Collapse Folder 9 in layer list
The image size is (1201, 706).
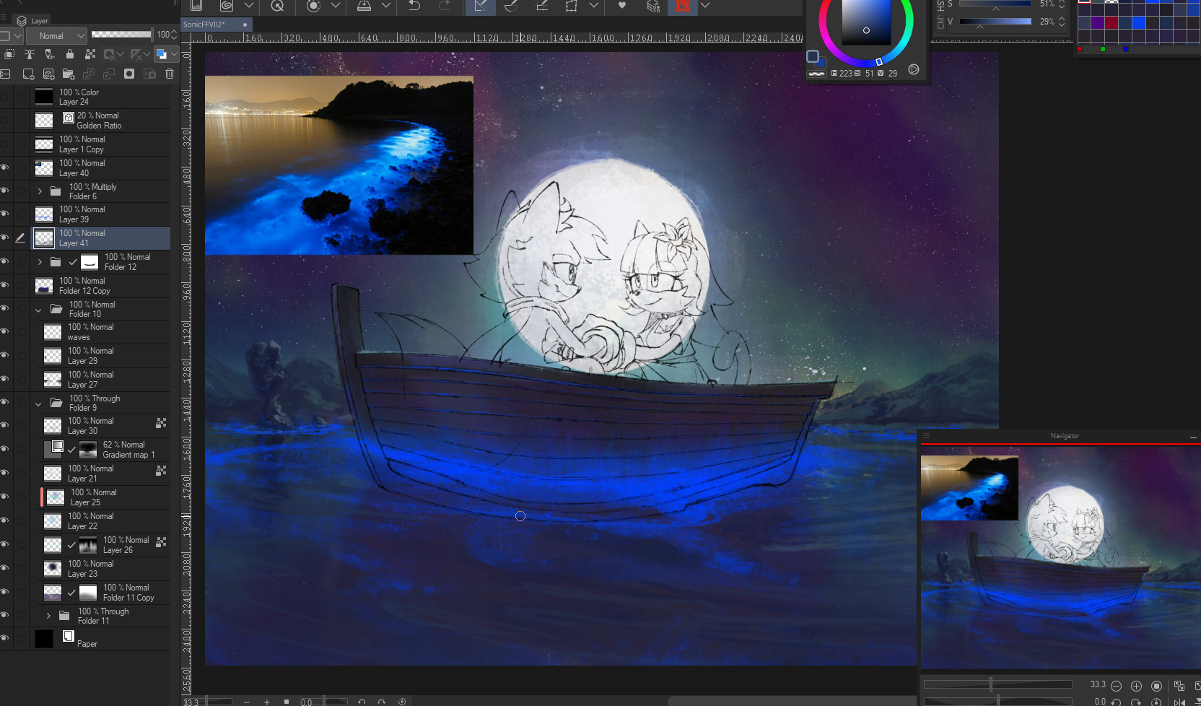pyautogui.click(x=38, y=404)
